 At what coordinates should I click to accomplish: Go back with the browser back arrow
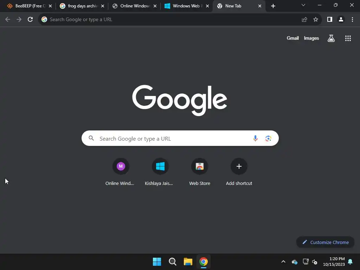[8, 20]
